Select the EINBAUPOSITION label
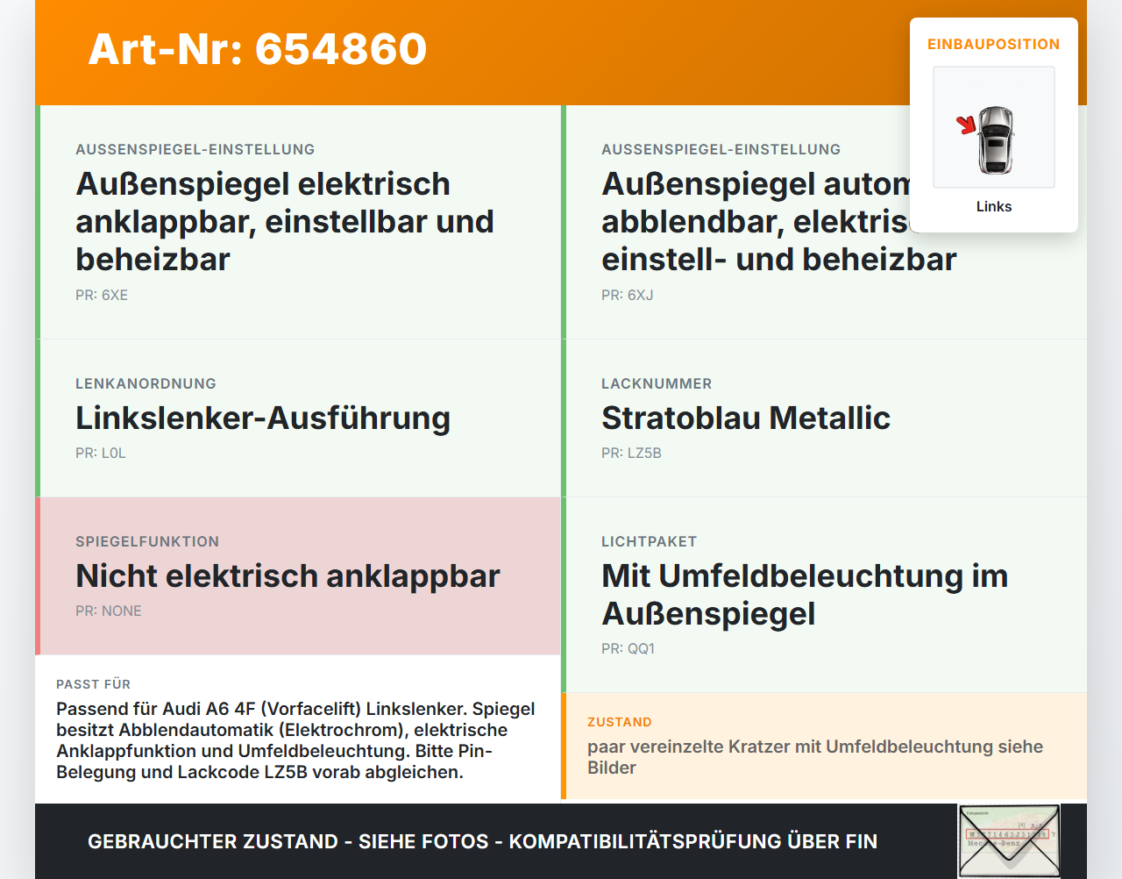Image resolution: width=1122 pixels, height=879 pixels. (994, 44)
